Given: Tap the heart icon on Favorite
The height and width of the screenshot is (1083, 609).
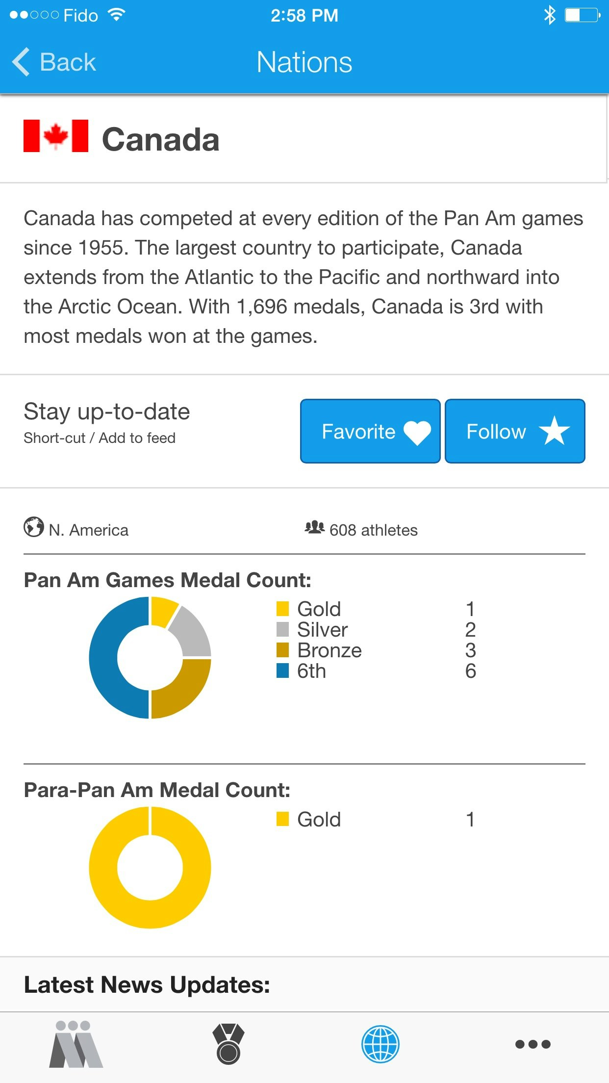Looking at the screenshot, I should [417, 433].
